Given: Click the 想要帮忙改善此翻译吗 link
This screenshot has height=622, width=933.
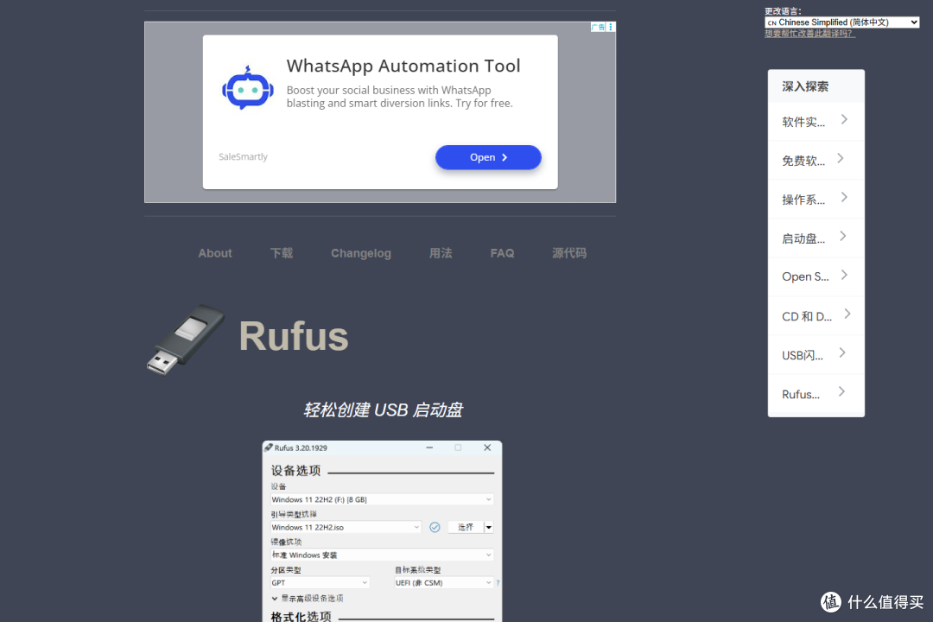Looking at the screenshot, I should point(809,34).
